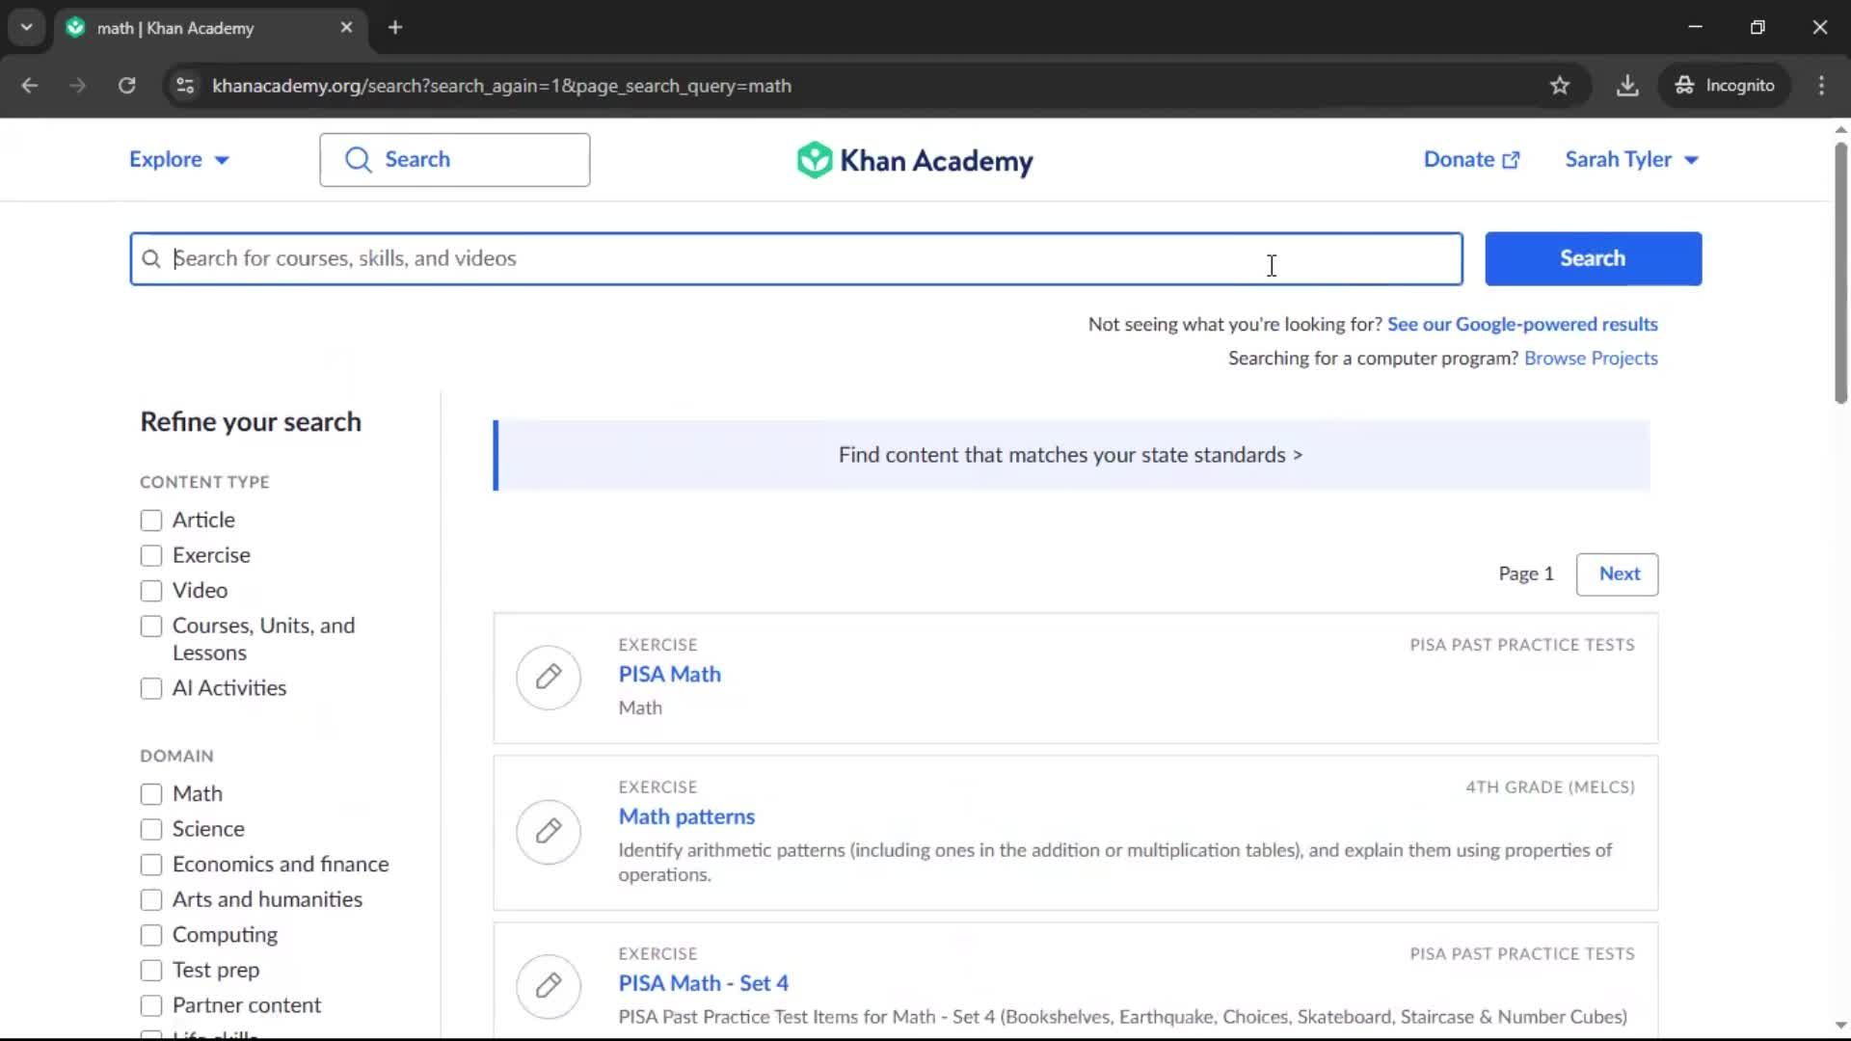Open a new browser tab
This screenshot has width=1851, height=1041.
395,27
